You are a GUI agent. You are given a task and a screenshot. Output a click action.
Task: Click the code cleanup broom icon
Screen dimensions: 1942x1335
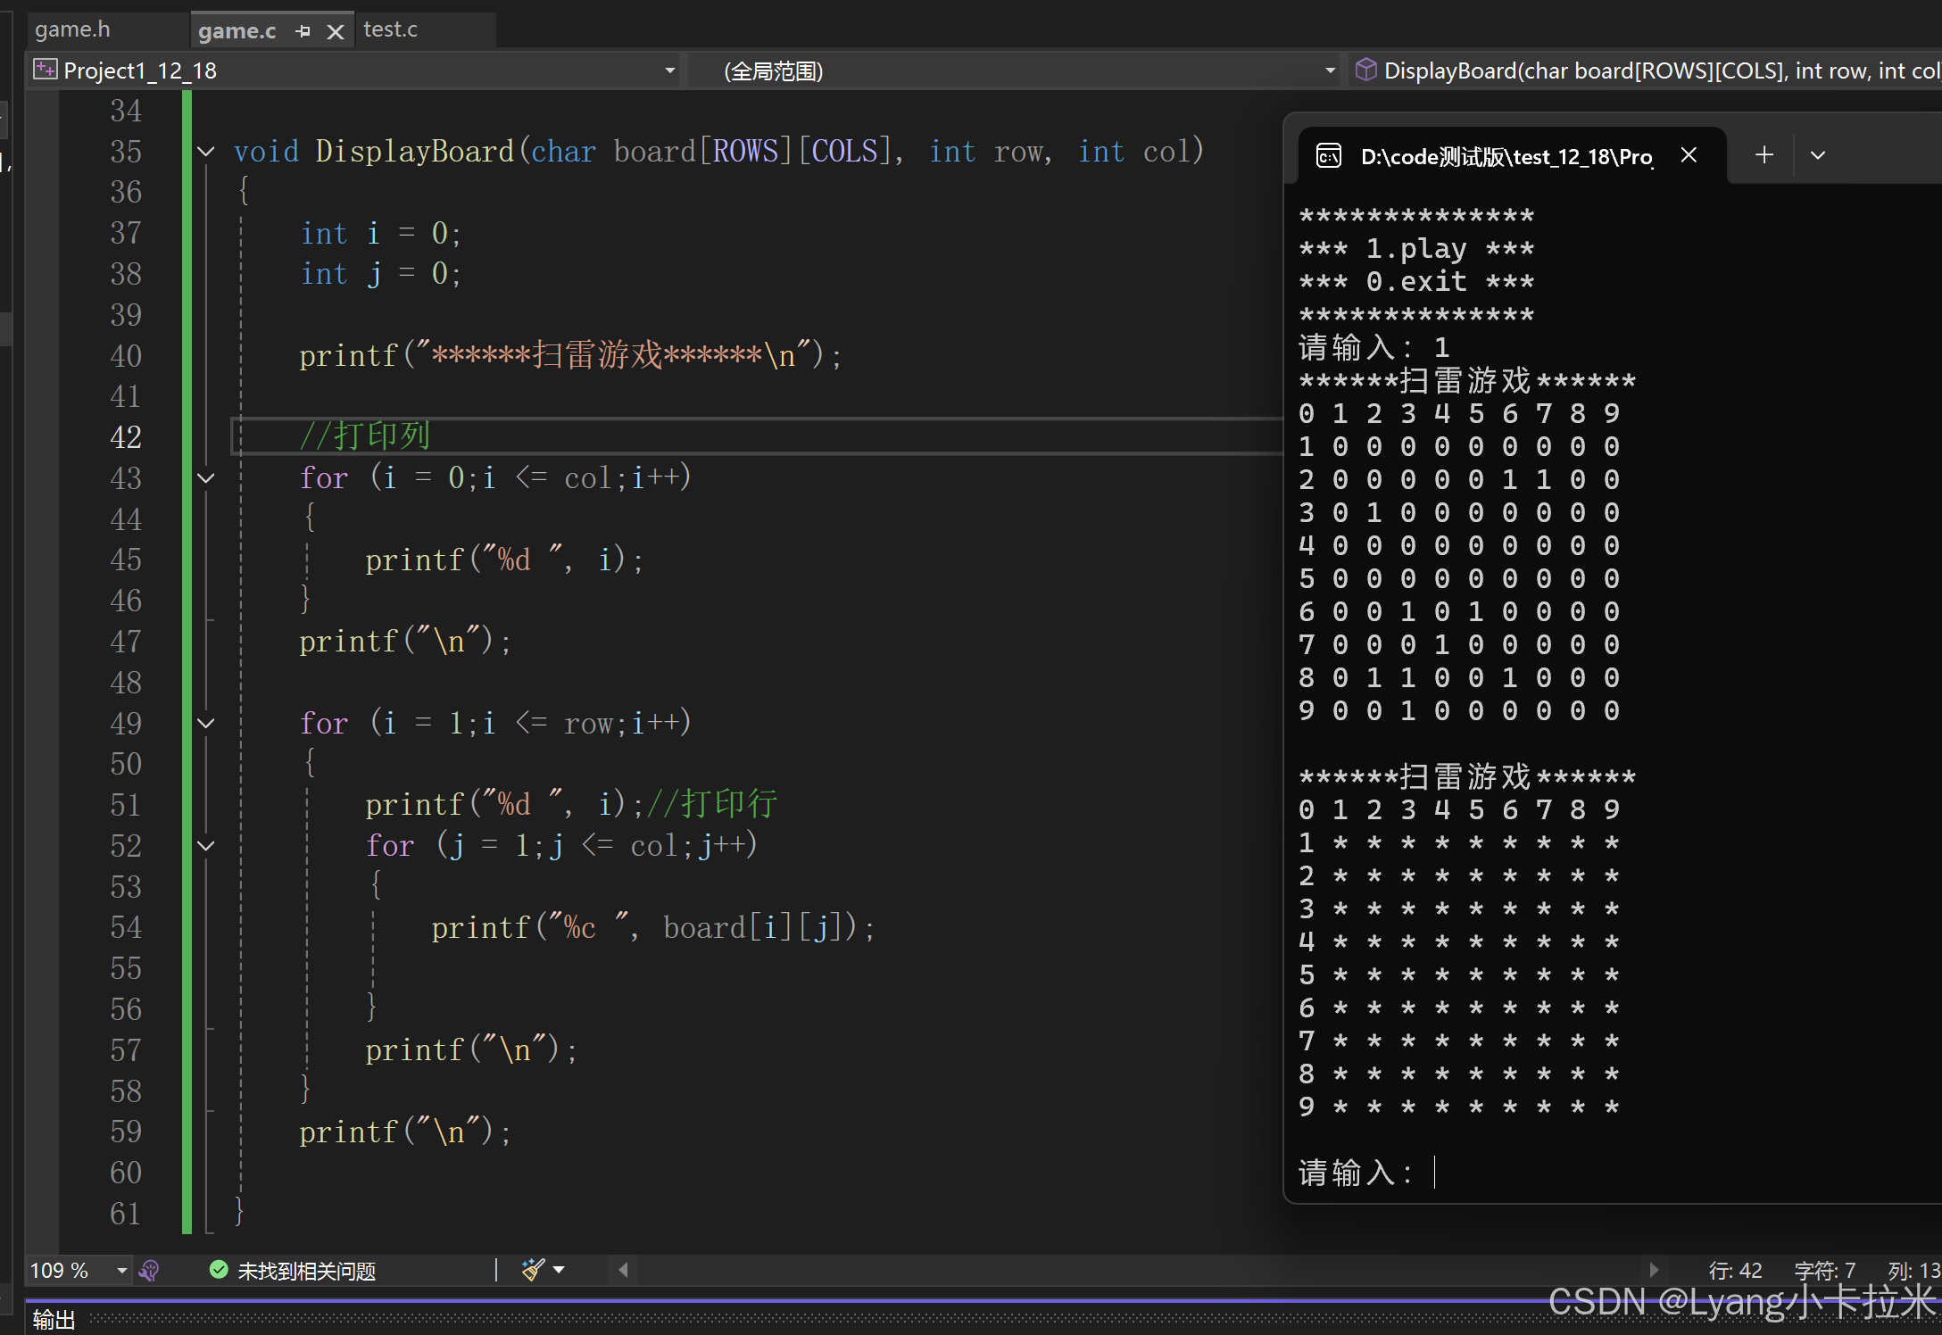534,1269
